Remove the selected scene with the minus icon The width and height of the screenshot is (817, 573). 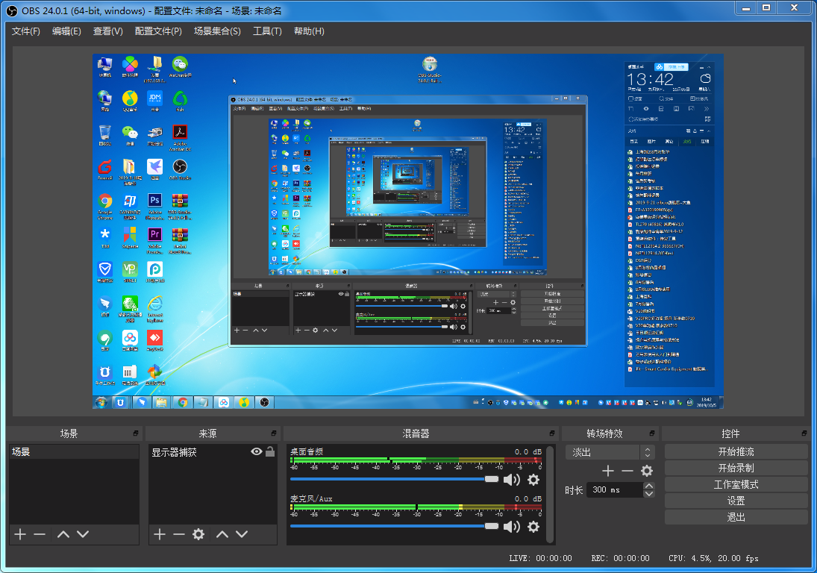coord(40,533)
